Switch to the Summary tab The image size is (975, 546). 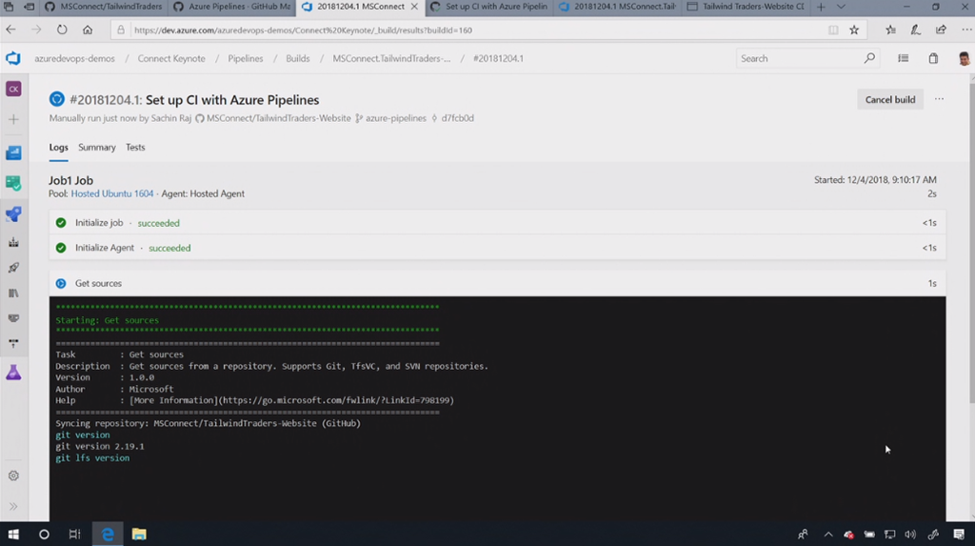coord(97,148)
